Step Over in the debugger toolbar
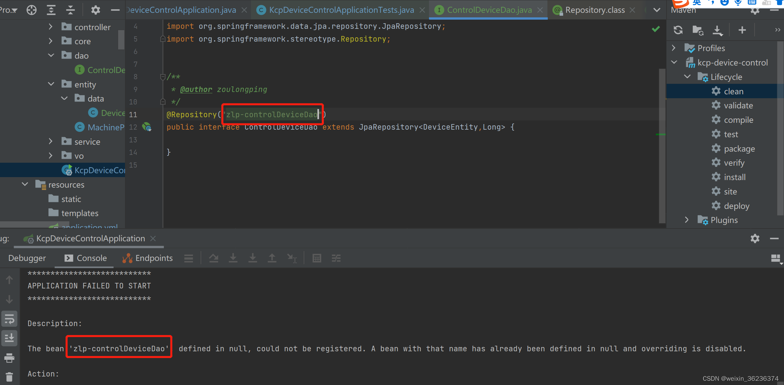Image resolution: width=784 pixels, height=385 pixels. [x=214, y=258]
